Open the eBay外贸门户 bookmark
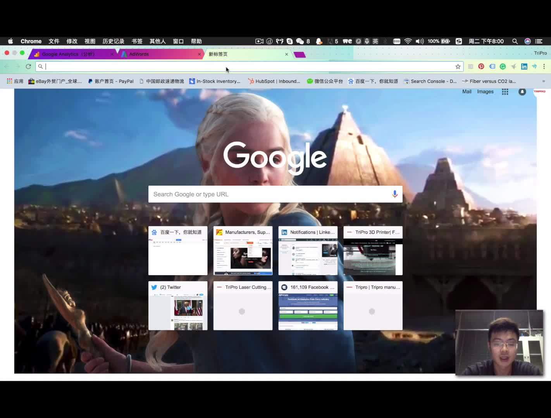The width and height of the screenshot is (551, 418). [x=55, y=81]
